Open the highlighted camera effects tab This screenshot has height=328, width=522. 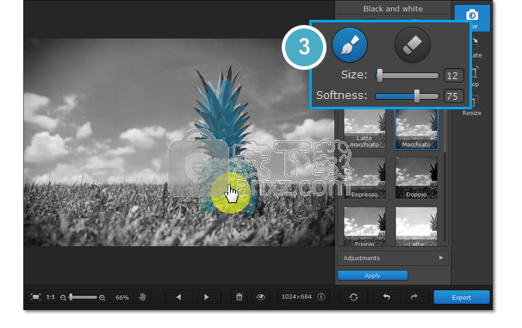point(472,17)
